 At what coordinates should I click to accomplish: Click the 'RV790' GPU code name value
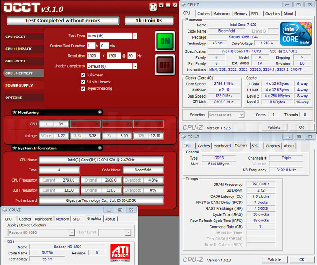tap(47, 253)
